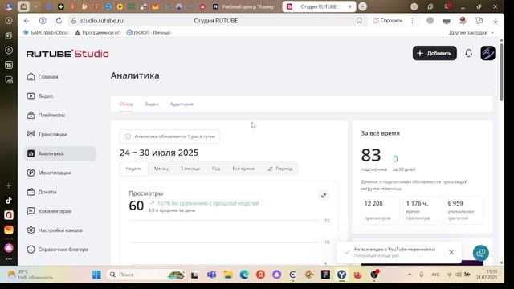Expand the Просмотры chart
The image size is (514, 289).
coord(324,196)
